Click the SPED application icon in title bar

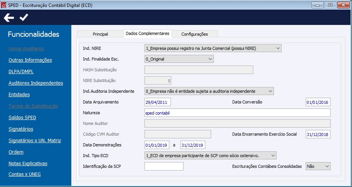click(4, 5)
